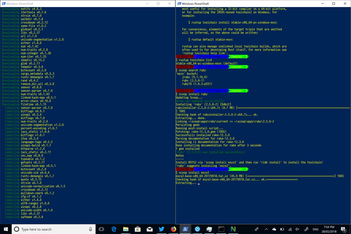
Task: Click the left PowerShell window title icon
Action: (x=3, y=4)
